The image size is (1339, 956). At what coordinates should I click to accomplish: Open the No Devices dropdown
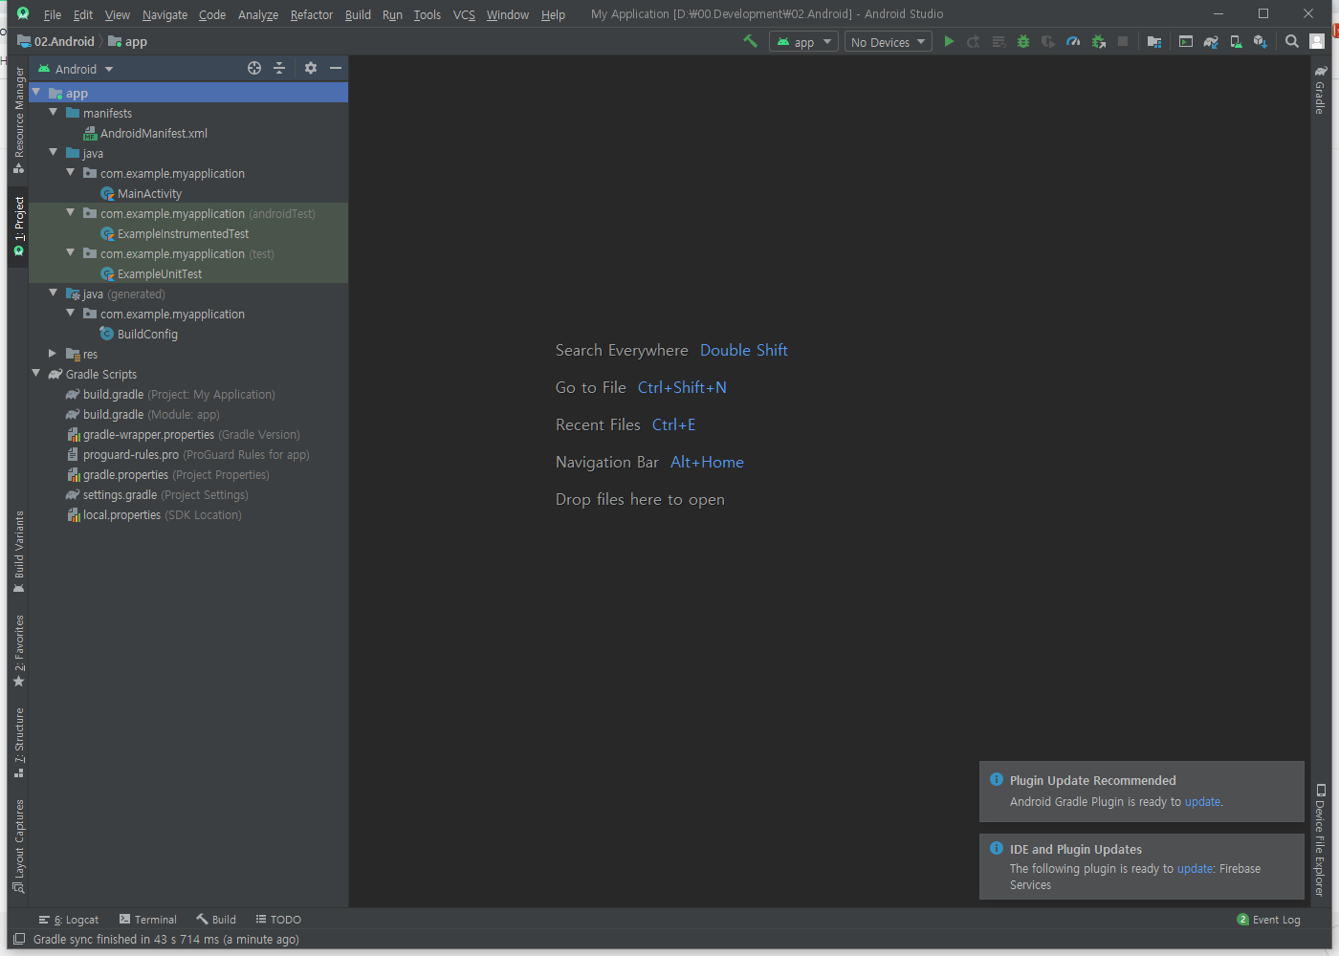point(889,42)
